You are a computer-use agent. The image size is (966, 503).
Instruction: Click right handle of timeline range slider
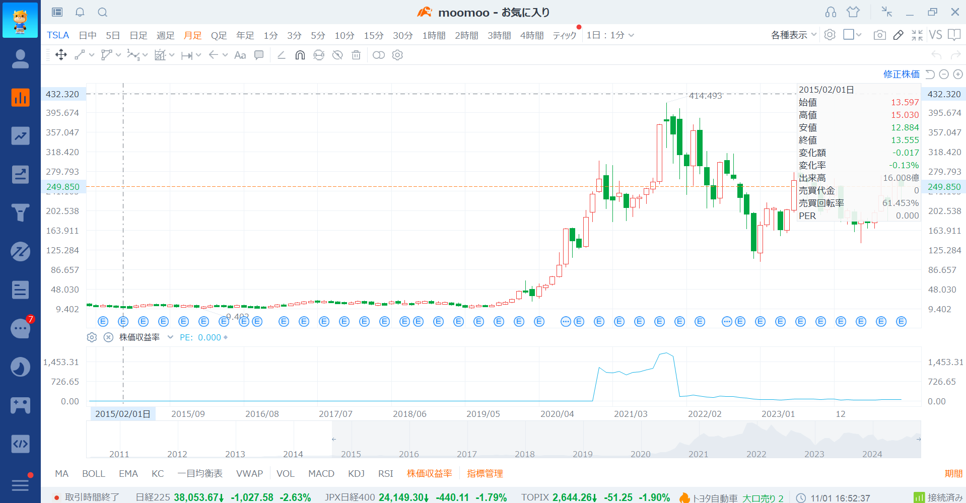(918, 439)
